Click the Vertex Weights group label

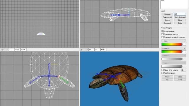[x=167, y=28]
